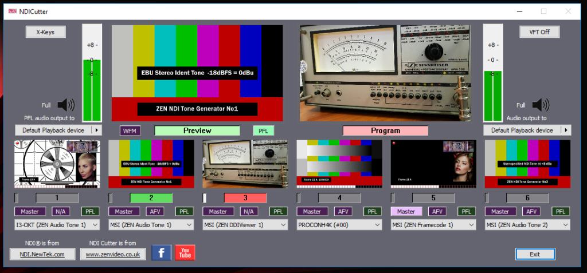Toggle AFV on channel 2
This screenshot has height=273, width=587.
tap(155, 211)
